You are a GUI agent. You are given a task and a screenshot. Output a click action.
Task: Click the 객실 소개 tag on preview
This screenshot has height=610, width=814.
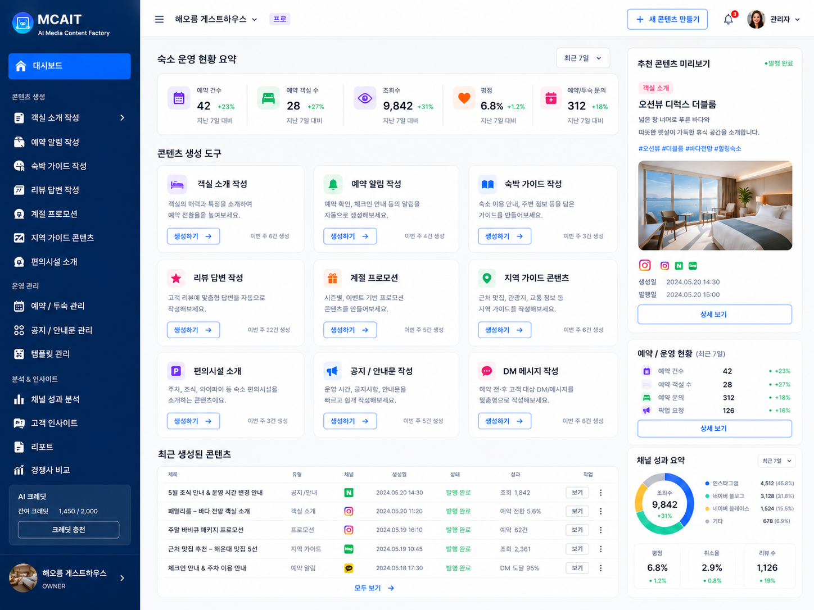click(656, 88)
